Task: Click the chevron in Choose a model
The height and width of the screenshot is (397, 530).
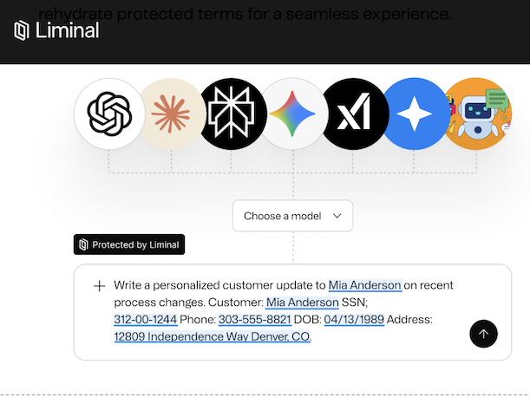Action: click(337, 216)
